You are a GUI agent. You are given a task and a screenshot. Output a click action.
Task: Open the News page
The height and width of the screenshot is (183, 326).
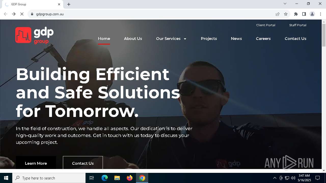pos(236,39)
